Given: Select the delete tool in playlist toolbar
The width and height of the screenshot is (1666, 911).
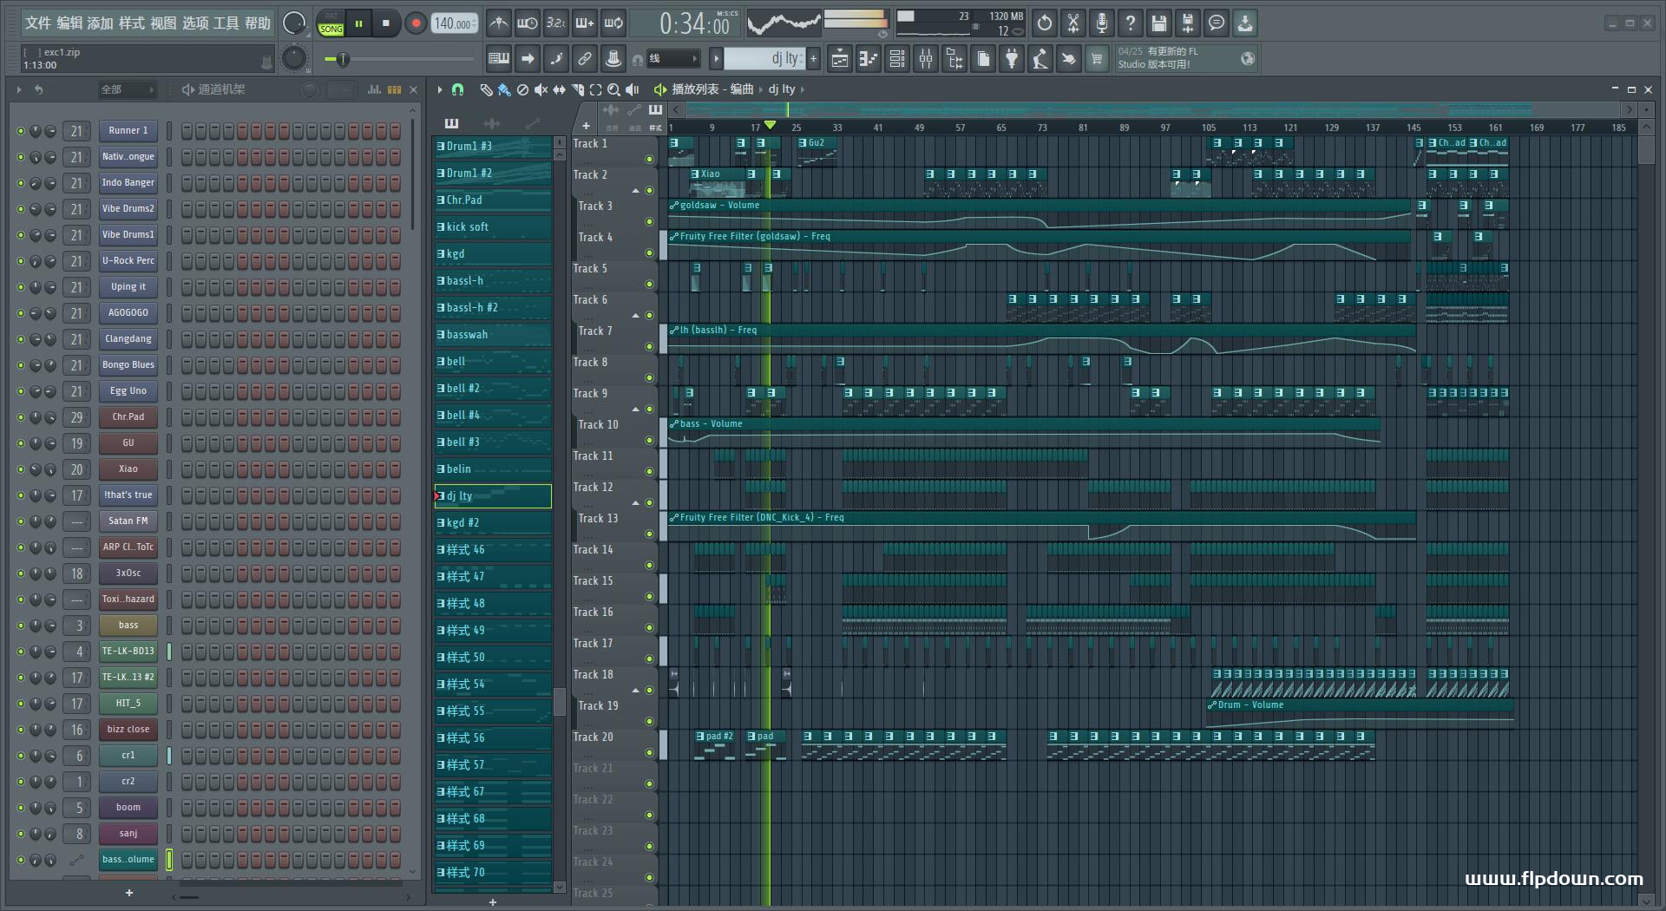Looking at the screenshot, I should coord(522,89).
